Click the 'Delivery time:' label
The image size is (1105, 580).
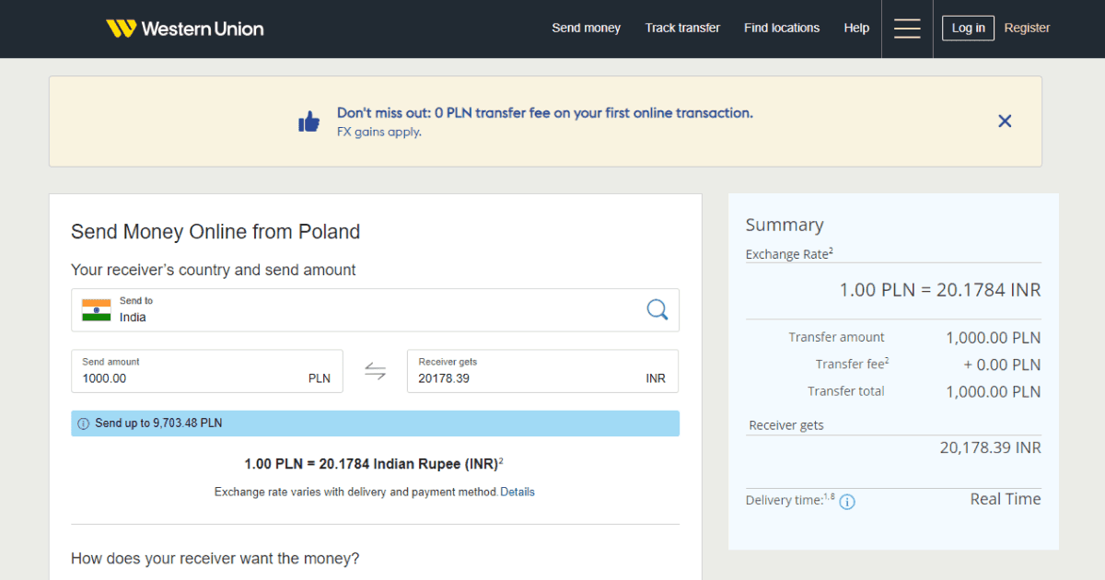tap(790, 500)
